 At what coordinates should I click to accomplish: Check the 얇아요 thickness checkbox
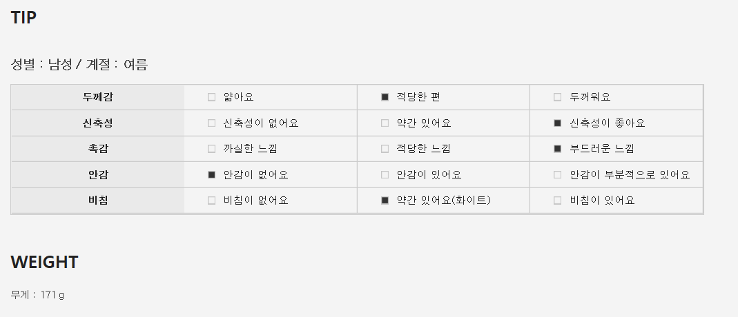212,98
